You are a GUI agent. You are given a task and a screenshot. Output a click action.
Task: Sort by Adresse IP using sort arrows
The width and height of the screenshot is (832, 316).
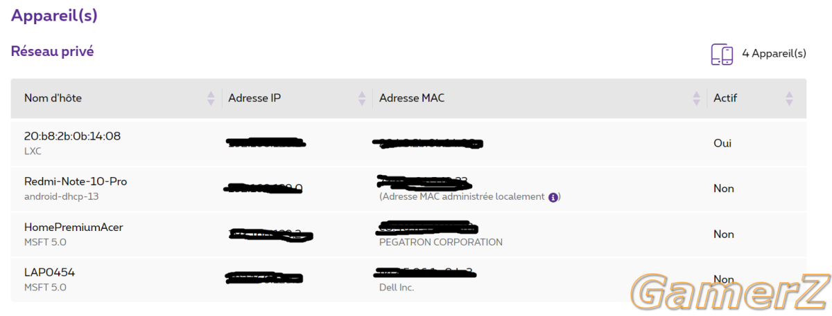361,98
